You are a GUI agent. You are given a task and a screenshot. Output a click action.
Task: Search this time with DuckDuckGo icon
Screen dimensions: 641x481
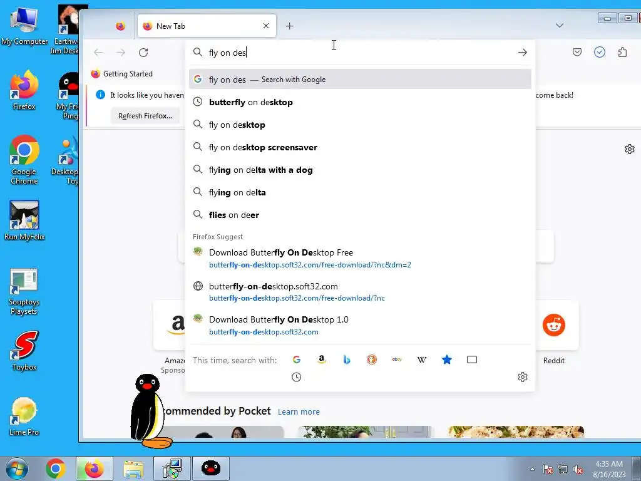pos(372,359)
